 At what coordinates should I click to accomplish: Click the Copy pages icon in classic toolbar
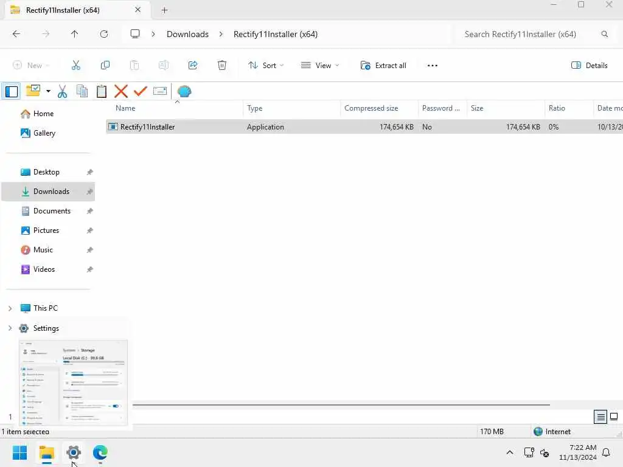(82, 91)
